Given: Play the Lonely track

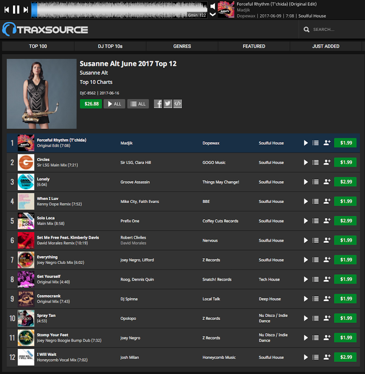Looking at the screenshot, I should (306, 182).
